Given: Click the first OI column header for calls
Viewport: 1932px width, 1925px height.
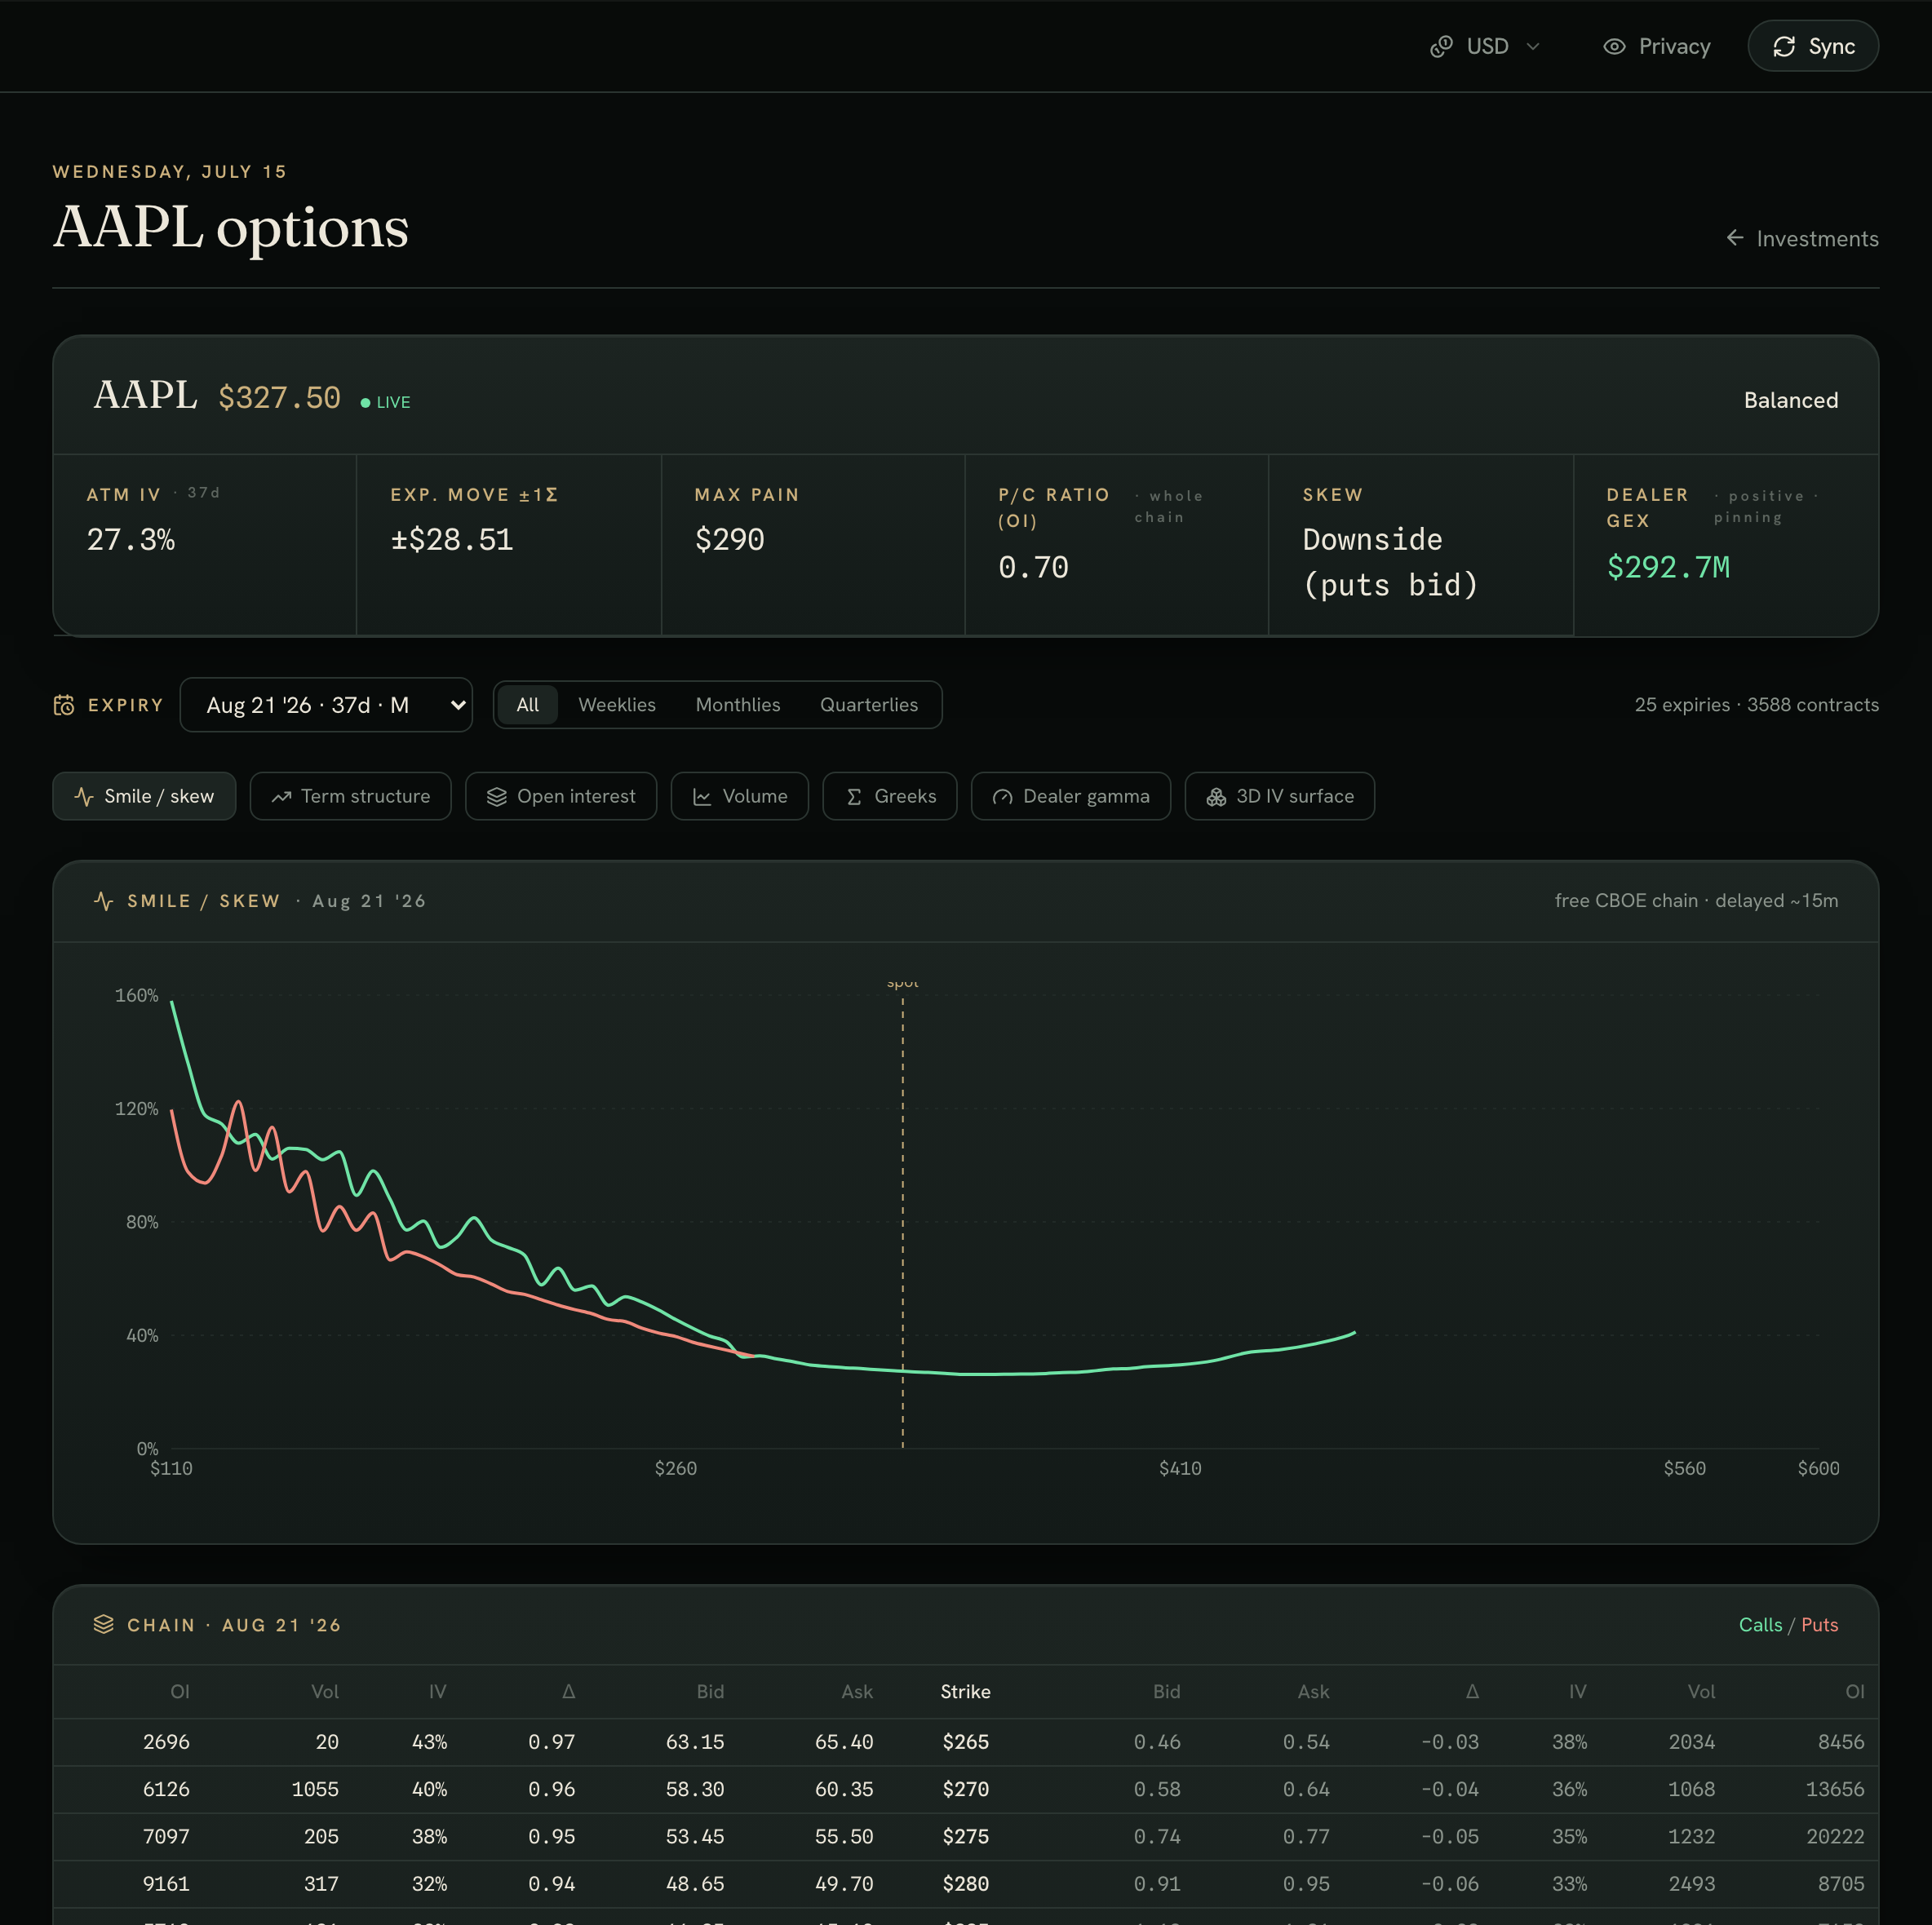Looking at the screenshot, I should tap(179, 1691).
